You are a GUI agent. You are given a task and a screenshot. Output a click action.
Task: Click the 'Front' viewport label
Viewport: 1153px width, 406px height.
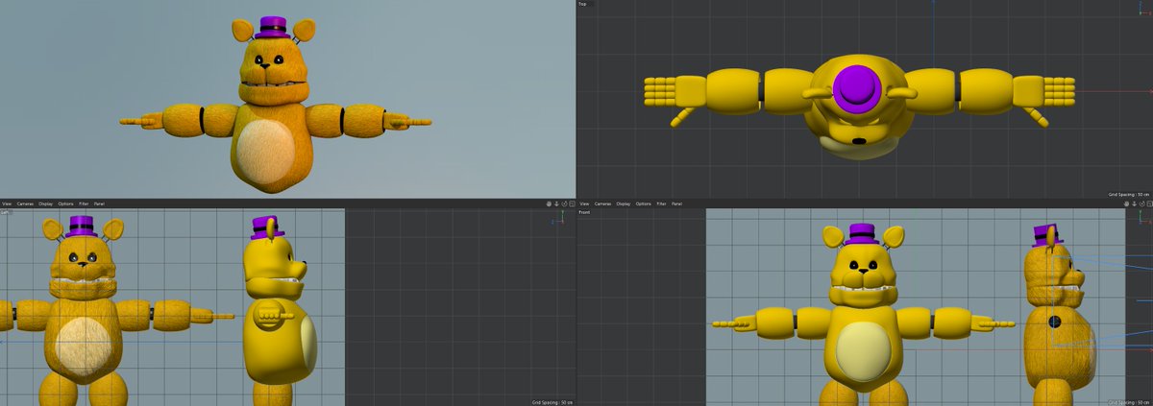pos(584,212)
